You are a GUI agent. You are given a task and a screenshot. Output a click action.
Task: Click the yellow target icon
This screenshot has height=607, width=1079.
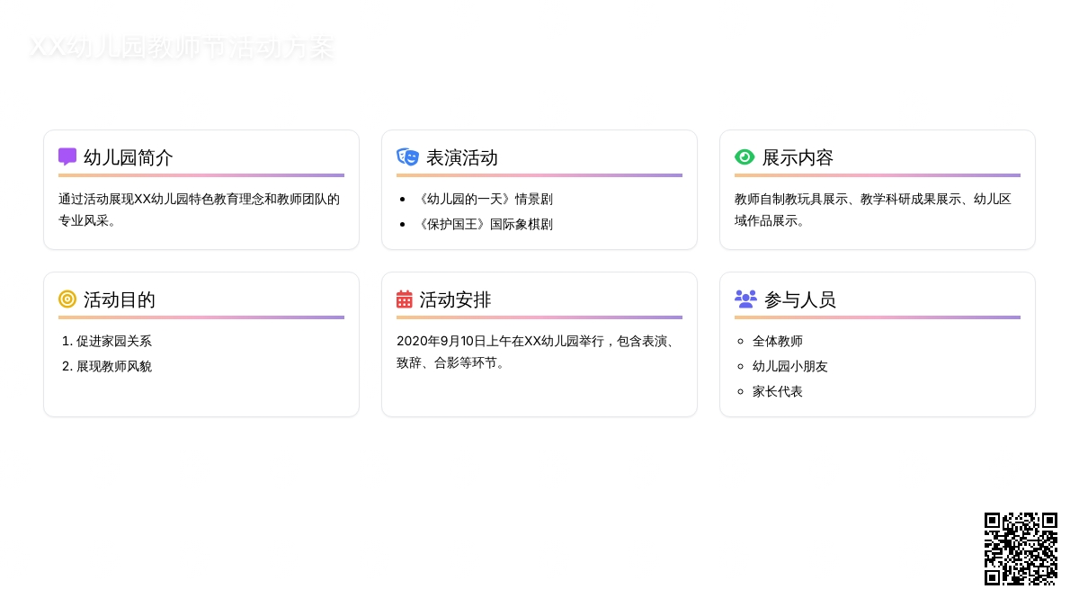pos(67,299)
